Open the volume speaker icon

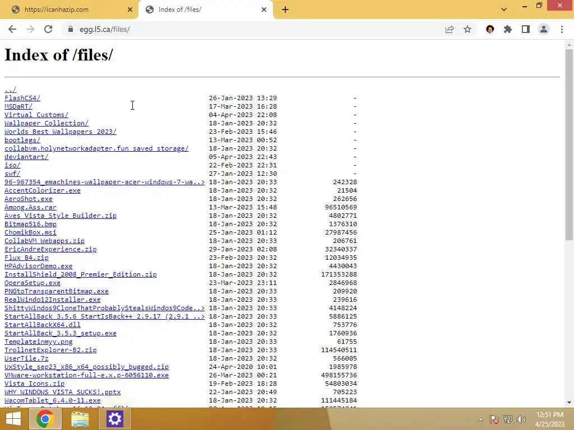(521, 419)
